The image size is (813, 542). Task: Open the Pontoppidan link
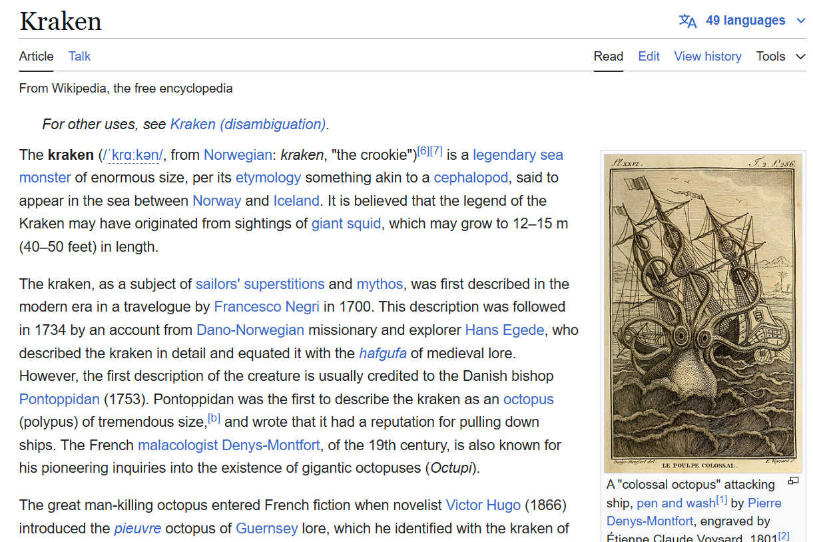(x=59, y=400)
